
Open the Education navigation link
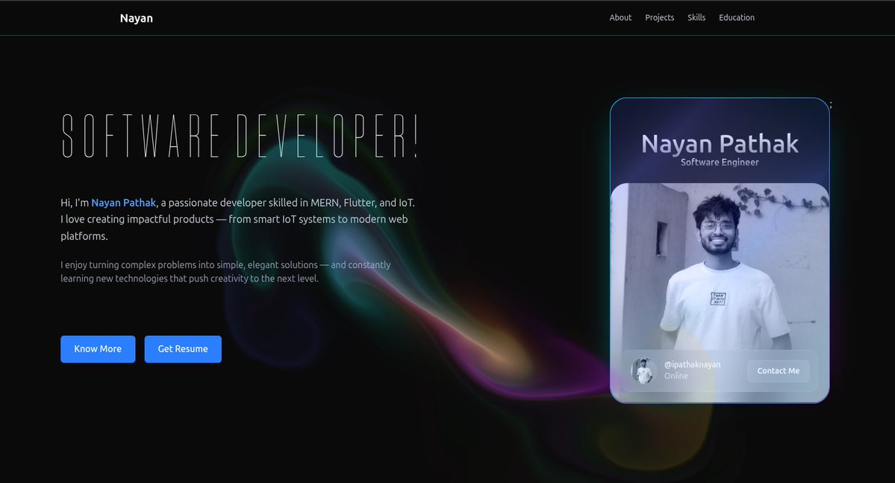736,17
